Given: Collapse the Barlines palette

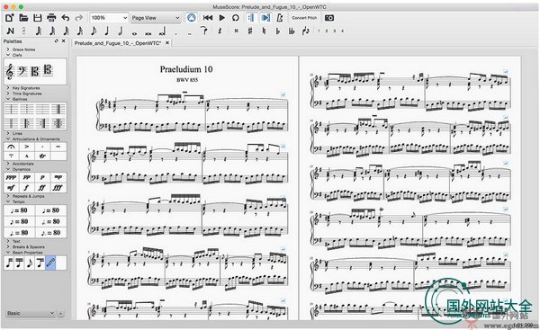Looking at the screenshot, I should (x=8, y=99).
